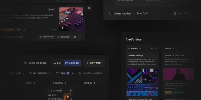This screenshot has height=100, width=201.
Task: Click Save Draft
Action: pos(142,13)
